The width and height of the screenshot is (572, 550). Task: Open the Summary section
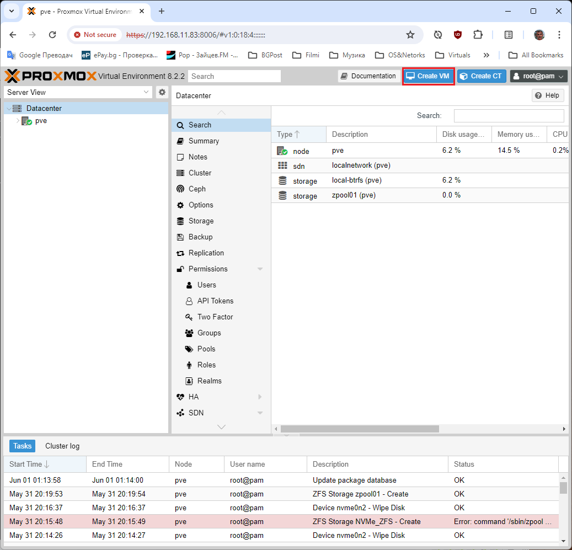pos(221,141)
